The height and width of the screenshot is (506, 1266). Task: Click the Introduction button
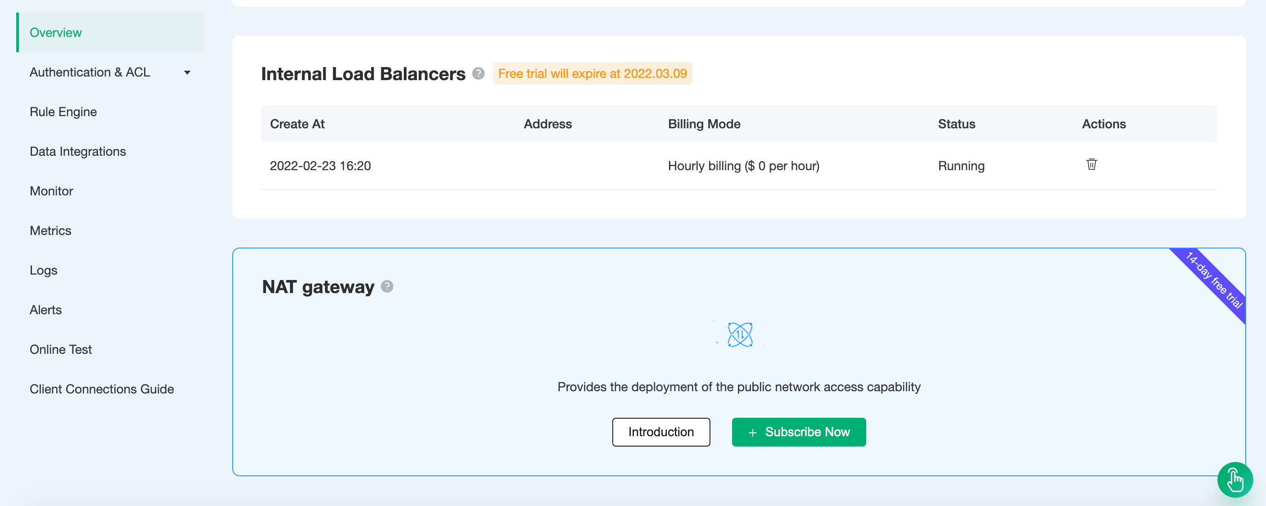[x=661, y=432]
